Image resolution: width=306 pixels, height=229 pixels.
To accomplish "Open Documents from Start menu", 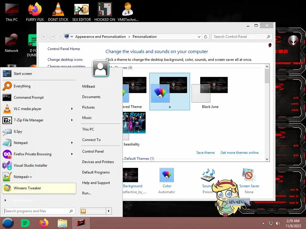I will click(x=91, y=97).
